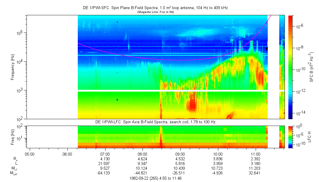The width and height of the screenshot is (319, 182).
Task: Click the DE 1/PWI-LFC lower panel title
Action: coord(156,122)
